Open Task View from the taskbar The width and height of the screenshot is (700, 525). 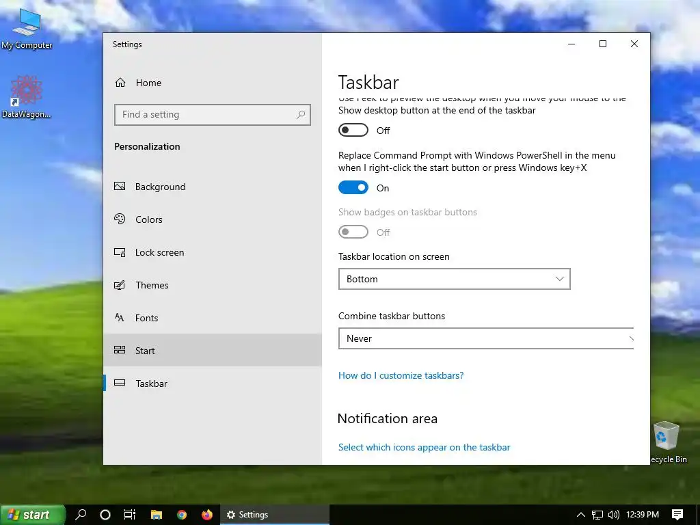[129, 515]
